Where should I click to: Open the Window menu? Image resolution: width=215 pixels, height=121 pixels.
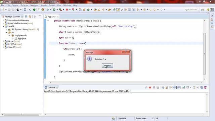click(67, 5)
